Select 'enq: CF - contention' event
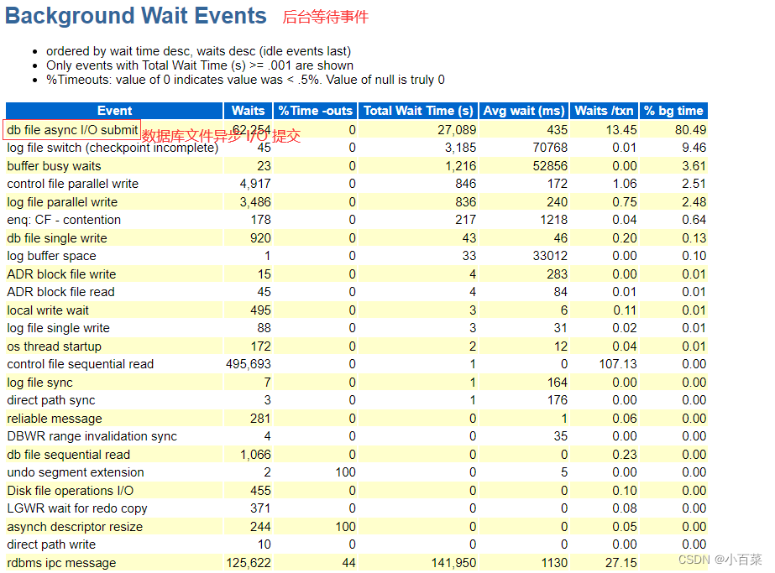775x573 pixels. coord(64,220)
